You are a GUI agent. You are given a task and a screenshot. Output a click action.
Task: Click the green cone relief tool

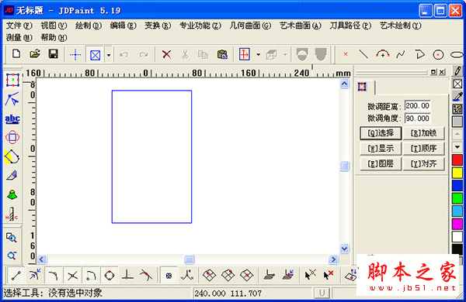(x=12, y=194)
